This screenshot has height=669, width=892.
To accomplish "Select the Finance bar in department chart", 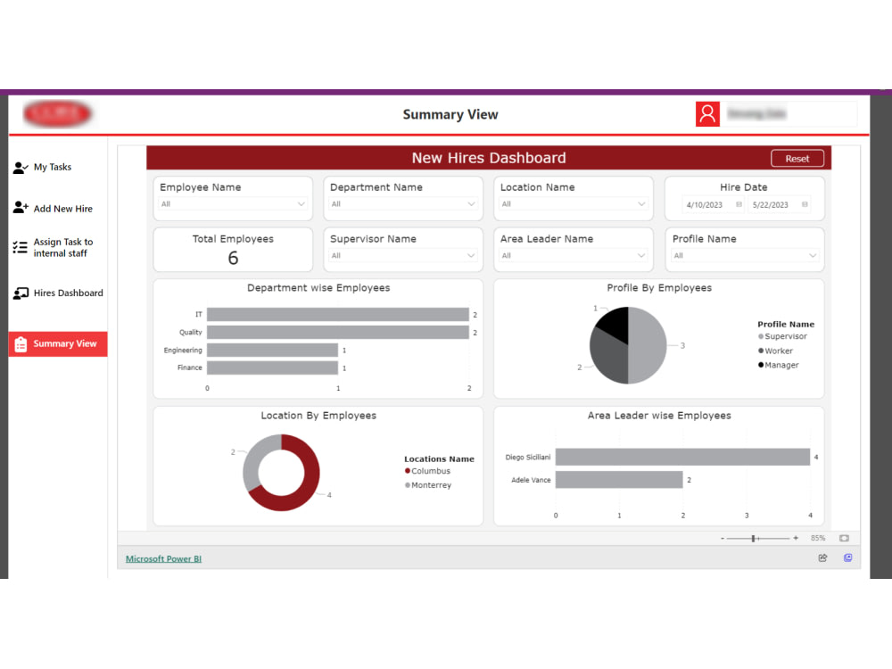I will pyautogui.click(x=272, y=368).
